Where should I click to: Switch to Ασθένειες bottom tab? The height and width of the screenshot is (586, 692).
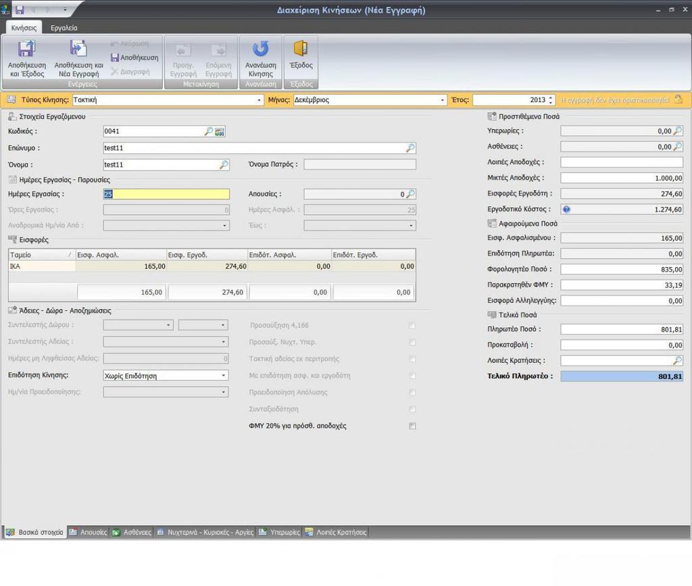point(132,532)
